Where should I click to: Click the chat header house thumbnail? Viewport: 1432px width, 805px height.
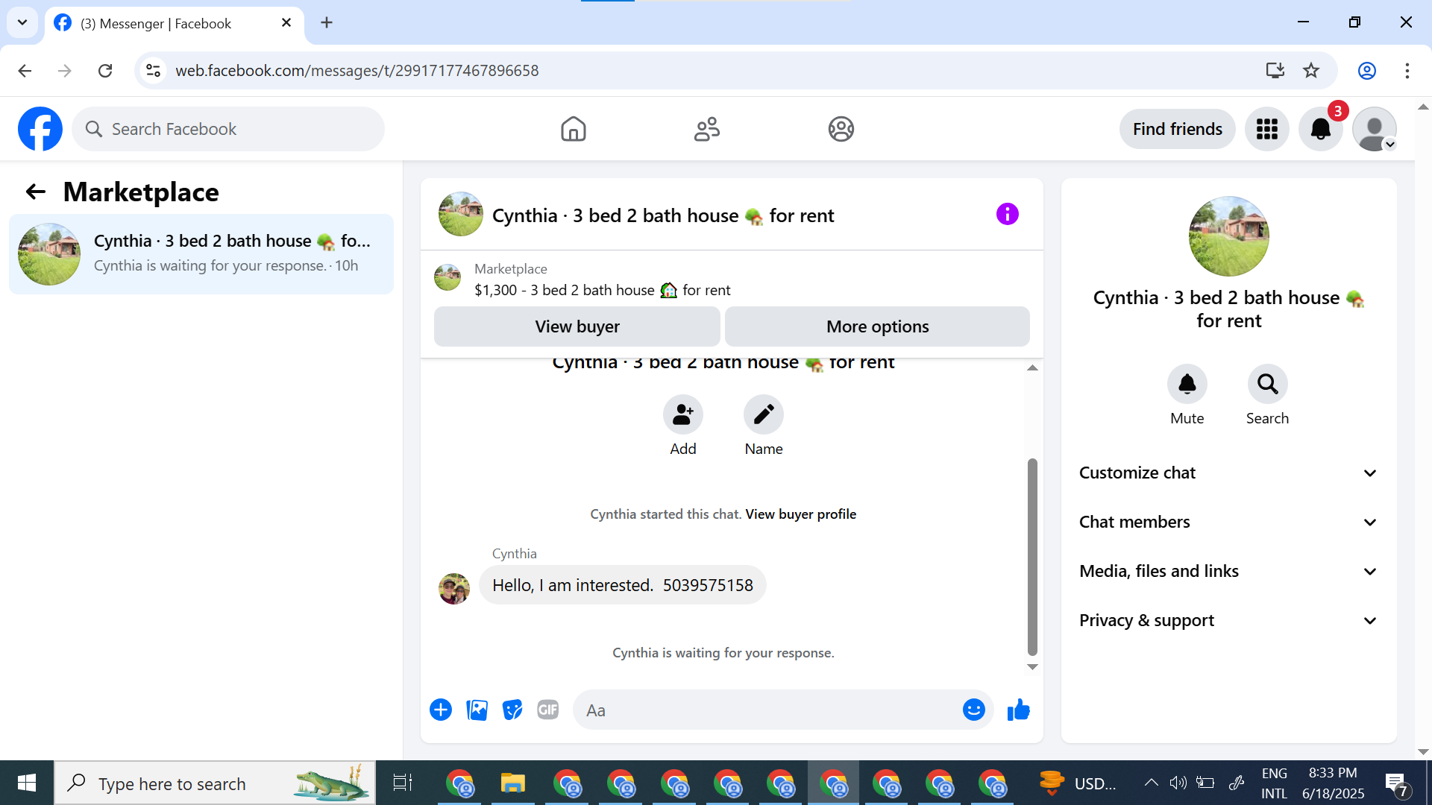[x=460, y=215]
